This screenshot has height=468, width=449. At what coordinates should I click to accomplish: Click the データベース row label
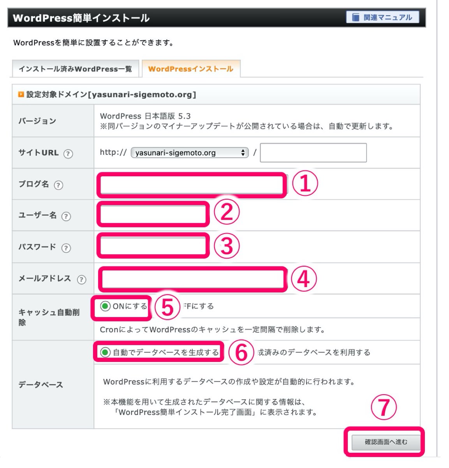click(40, 385)
